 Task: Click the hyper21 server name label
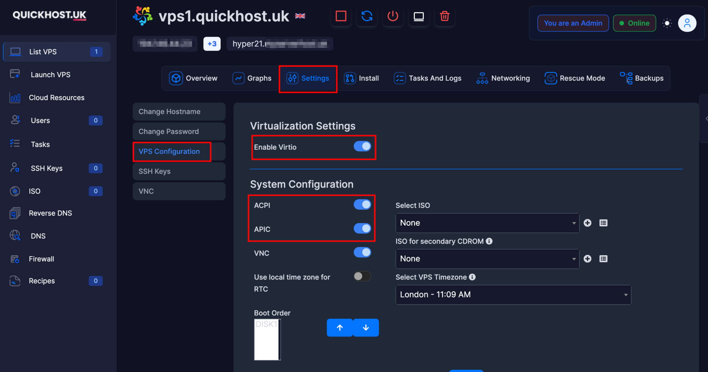[x=280, y=44]
